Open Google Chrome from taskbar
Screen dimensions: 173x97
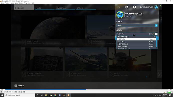[x=55, y=95]
